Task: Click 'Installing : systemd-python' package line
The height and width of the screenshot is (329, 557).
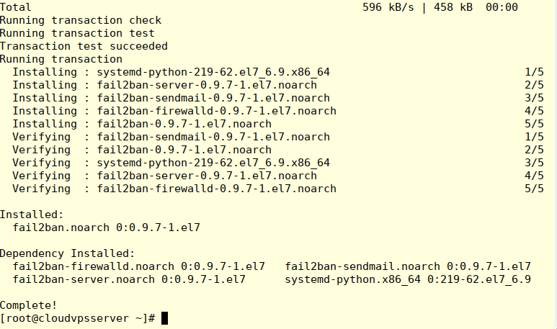Action: tap(171, 72)
